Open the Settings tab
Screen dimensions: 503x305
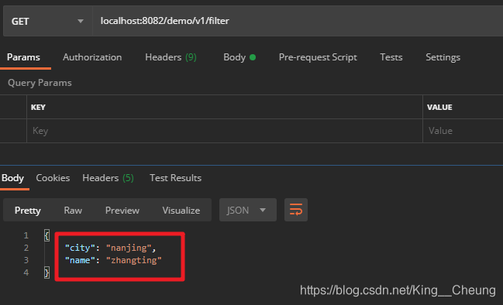[443, 57]
